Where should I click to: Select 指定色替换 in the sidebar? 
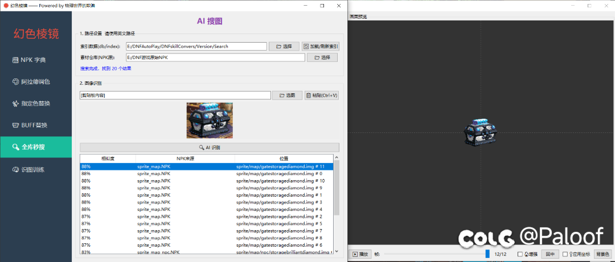[36, 103]
